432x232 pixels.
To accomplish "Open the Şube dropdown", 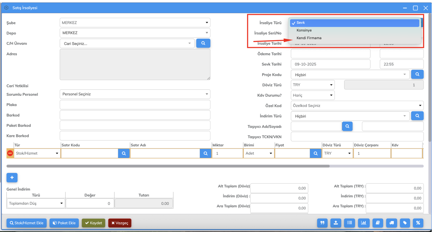I will point(135,23).
